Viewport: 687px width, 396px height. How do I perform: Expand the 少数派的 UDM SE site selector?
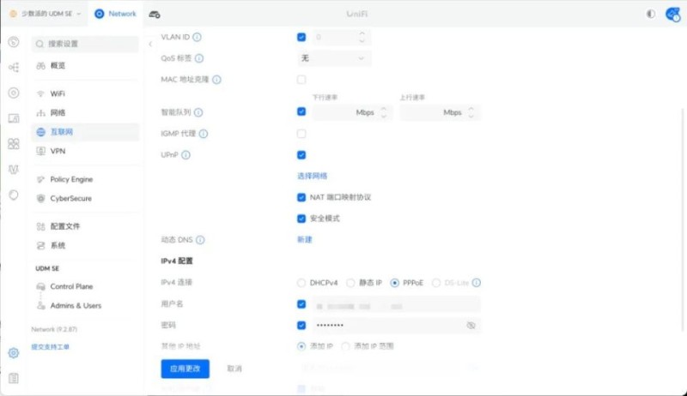(46, 15)
